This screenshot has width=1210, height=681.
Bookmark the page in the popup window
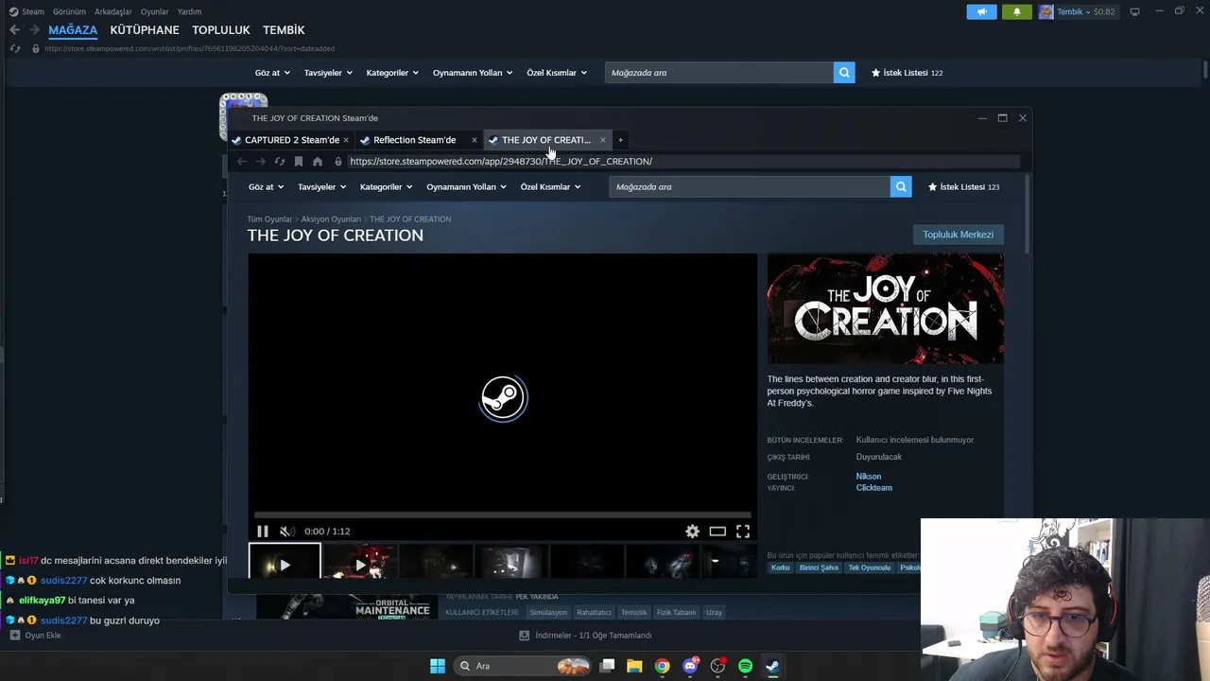pos(299,162)
